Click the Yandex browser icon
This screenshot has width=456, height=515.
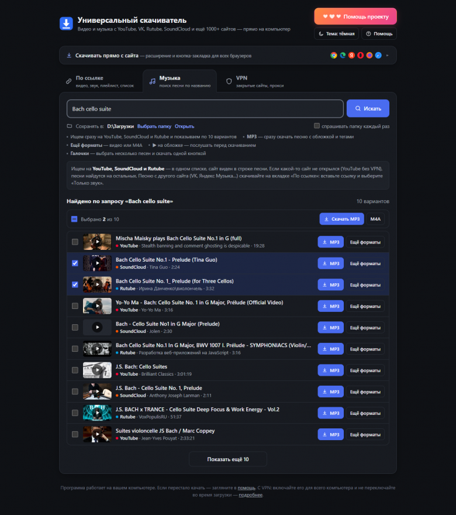[x=352, y=55]
